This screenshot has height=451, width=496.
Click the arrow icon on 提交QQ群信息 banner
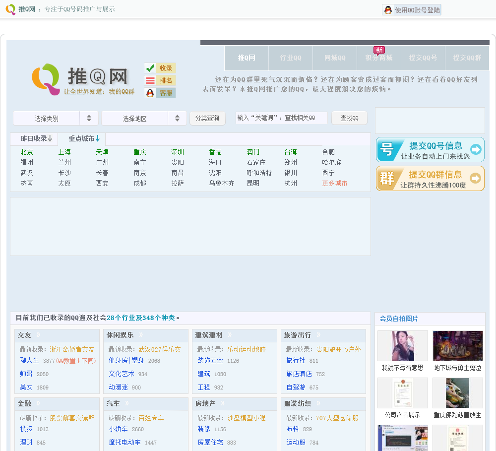476,178
